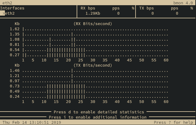
Task: Click 'Press d to enable detailed statistics'
Action: pos(99,112)
